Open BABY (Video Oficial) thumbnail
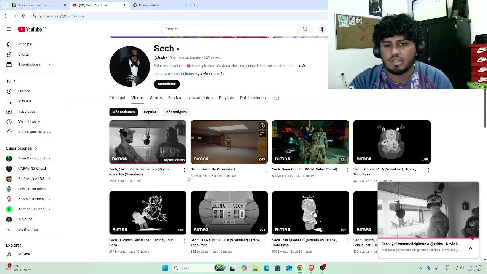The width and height of the screenshot is (487, 274). (x=310, y=142)
